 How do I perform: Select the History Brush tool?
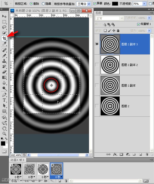(4, 66)
